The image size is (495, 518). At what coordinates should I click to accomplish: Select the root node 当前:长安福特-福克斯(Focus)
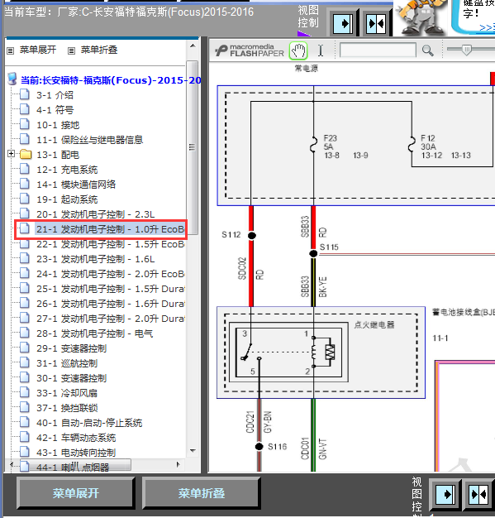click(111, 80)
